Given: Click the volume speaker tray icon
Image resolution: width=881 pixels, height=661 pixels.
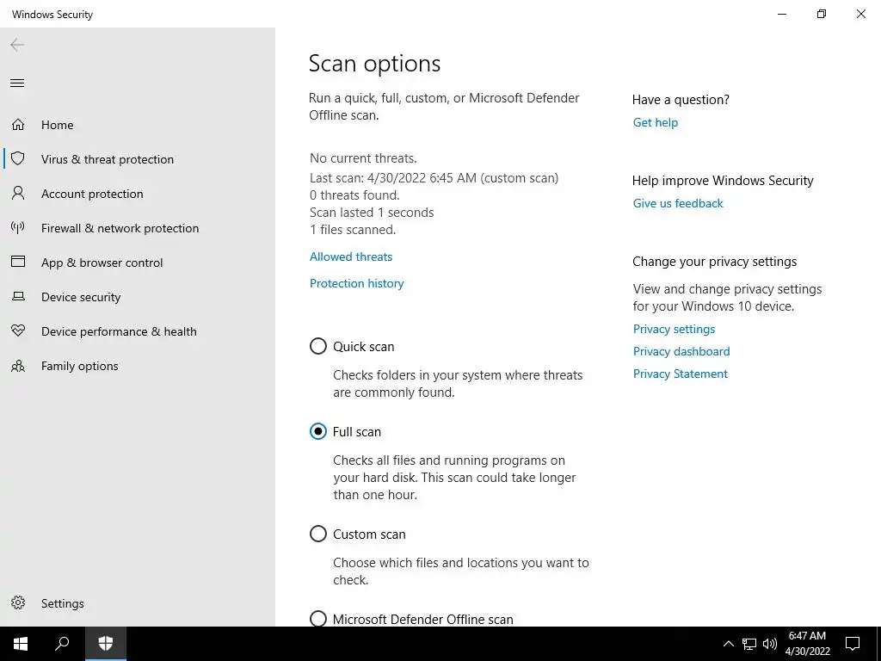Looking at the screenshot, I should 770,644.
